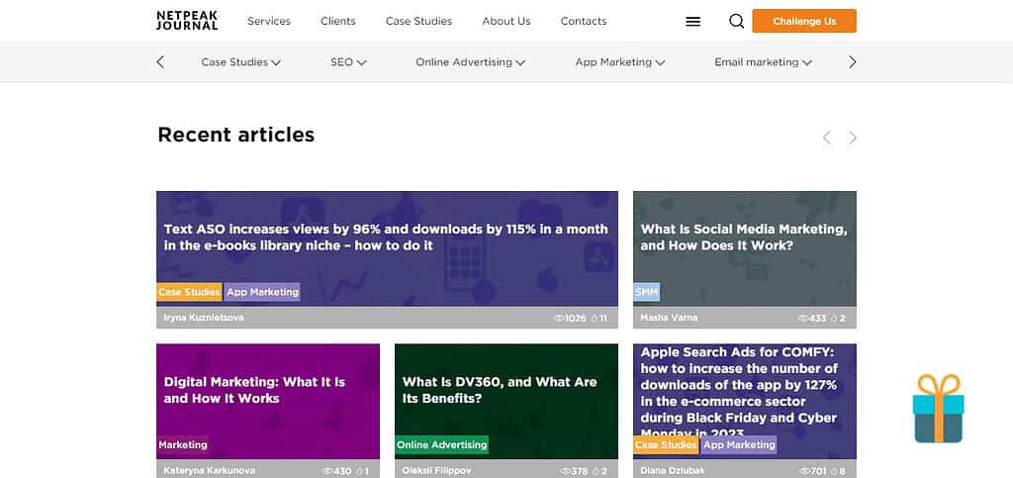Click views eye icon on Digital Marketing card
Viewport: 1013px width, 478px height.
(326, 471)
